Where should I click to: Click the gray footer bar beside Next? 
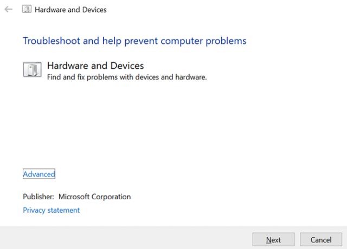(126, 238)
